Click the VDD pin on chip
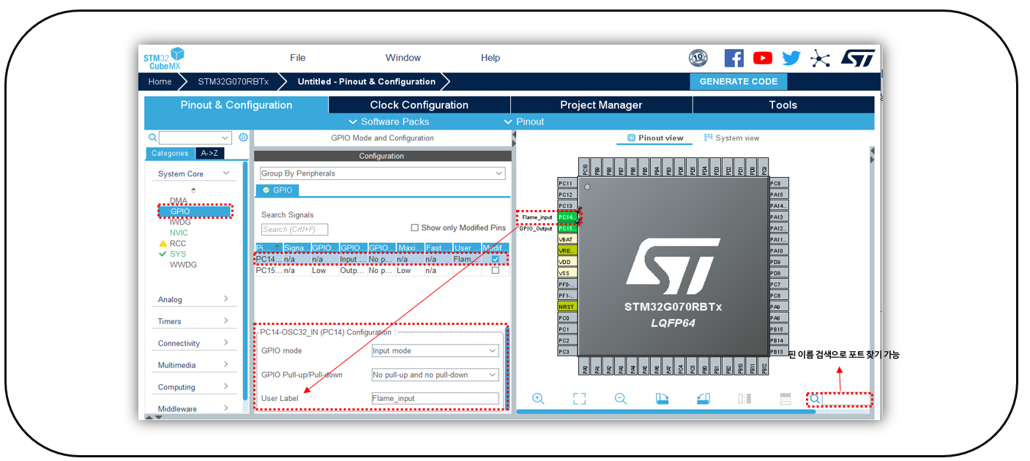 pos(567,262)
